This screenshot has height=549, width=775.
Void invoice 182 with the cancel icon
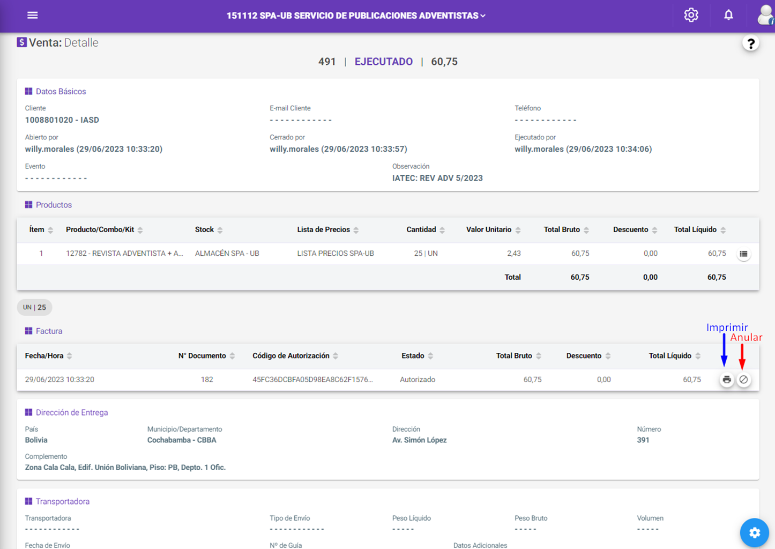(743, 380)
